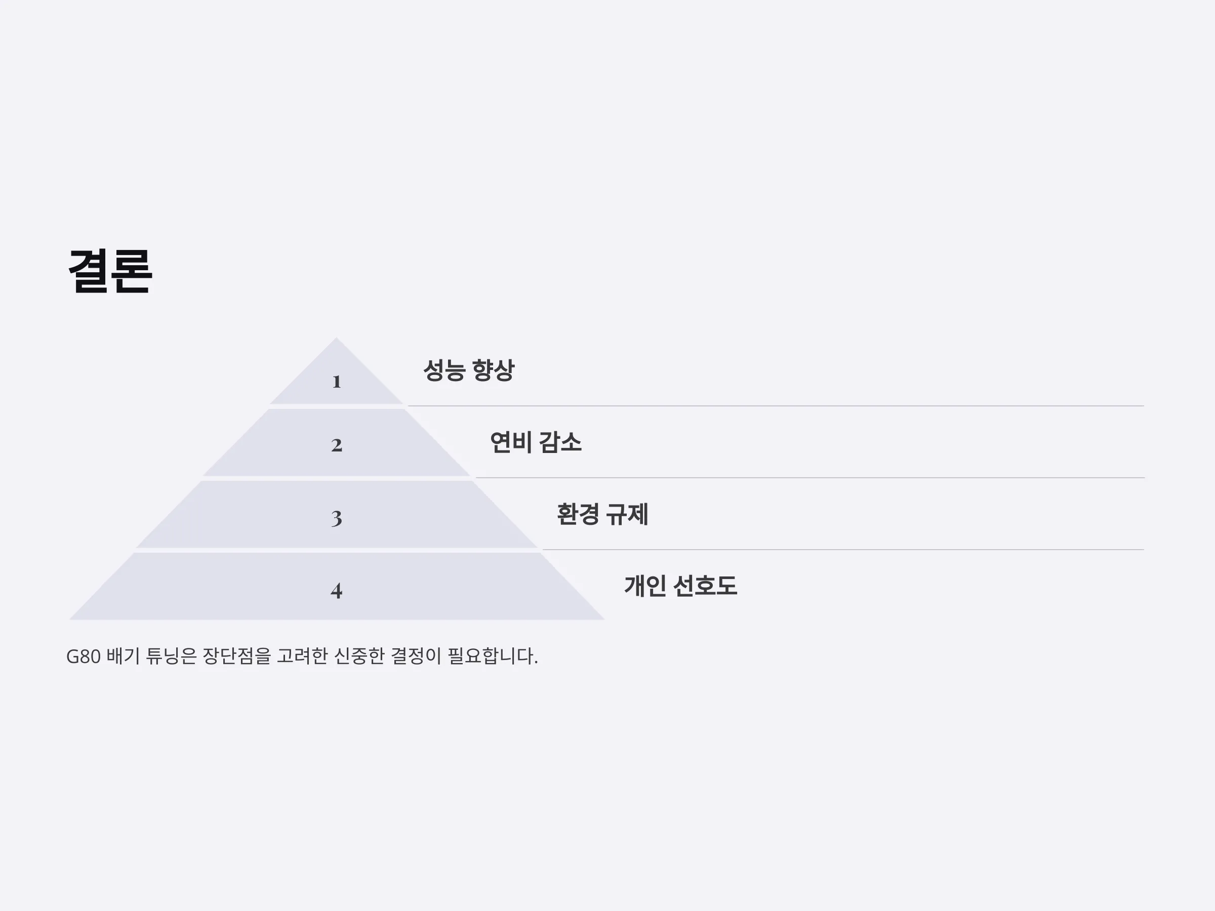Click numeral 1 at the pyramid top
The image size is (1215, 911).
point(337,382)
